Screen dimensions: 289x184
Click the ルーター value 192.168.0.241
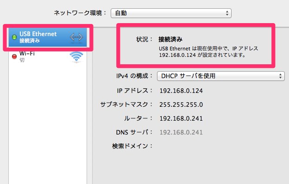tap(181, 118)
